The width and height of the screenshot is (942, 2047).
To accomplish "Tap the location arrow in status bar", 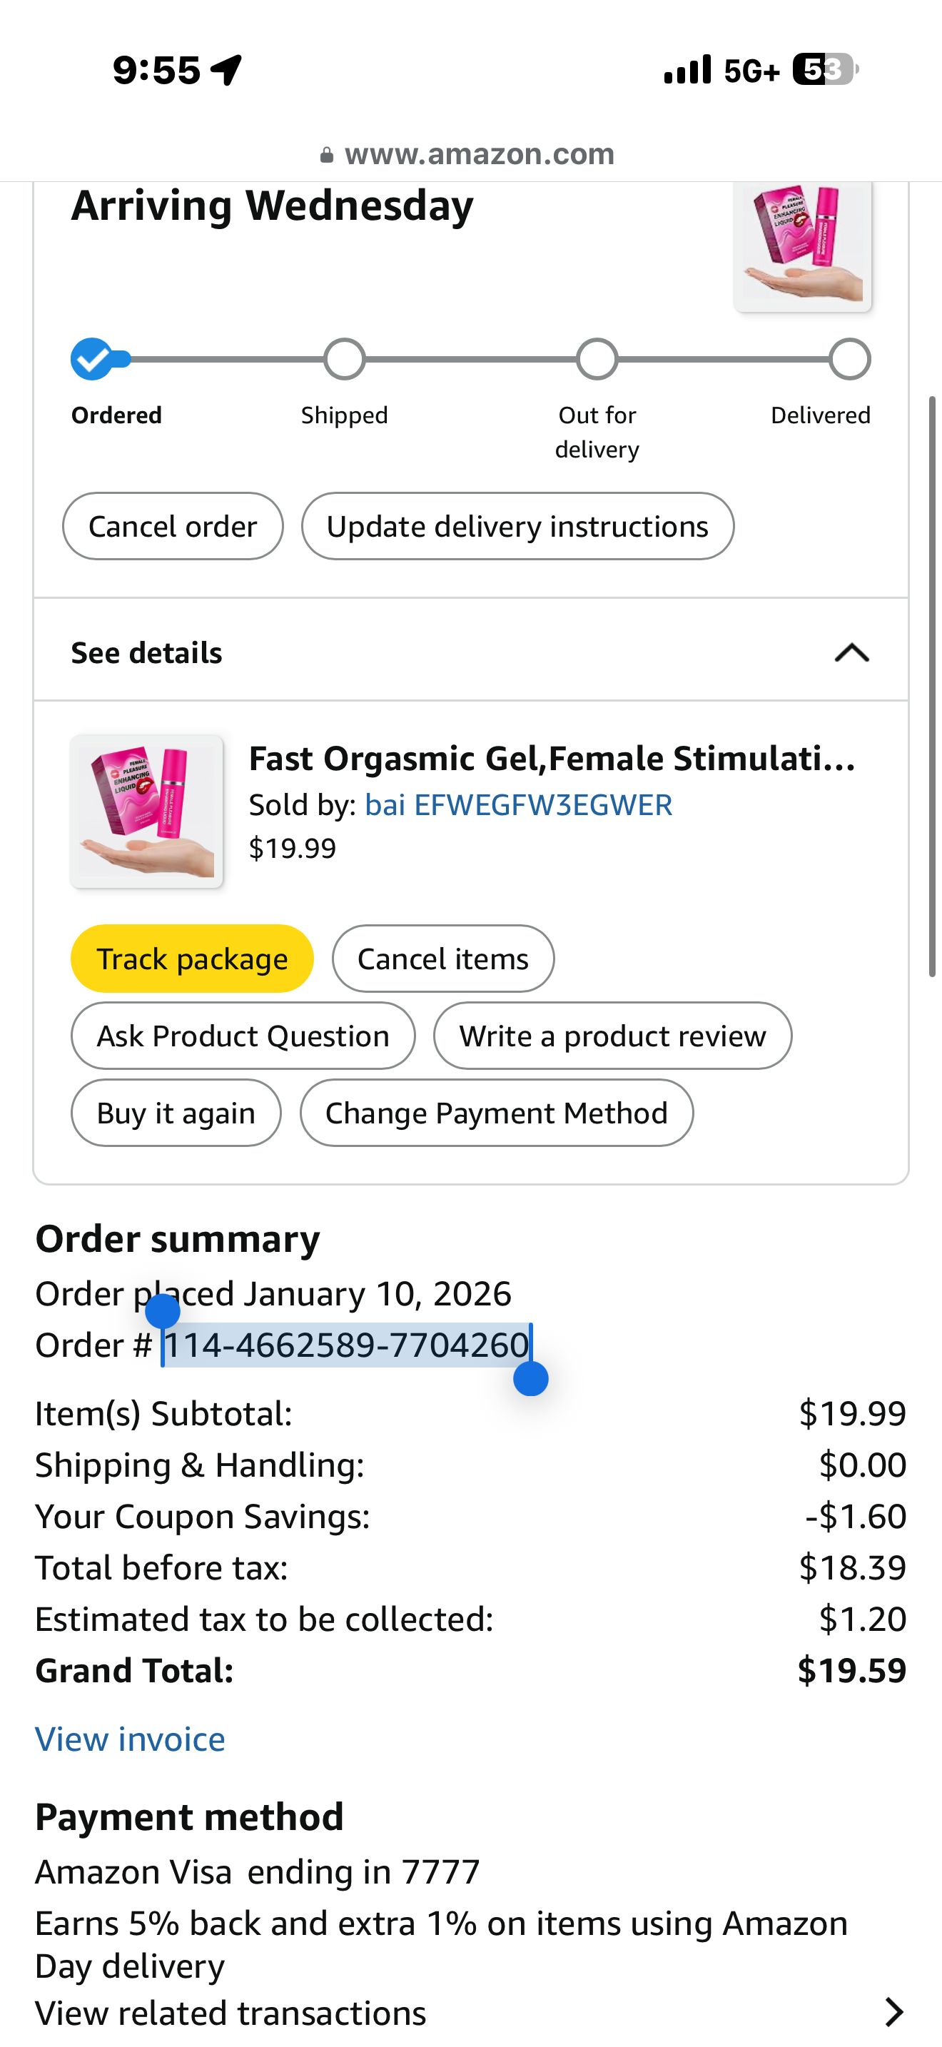I will point(226,70).
